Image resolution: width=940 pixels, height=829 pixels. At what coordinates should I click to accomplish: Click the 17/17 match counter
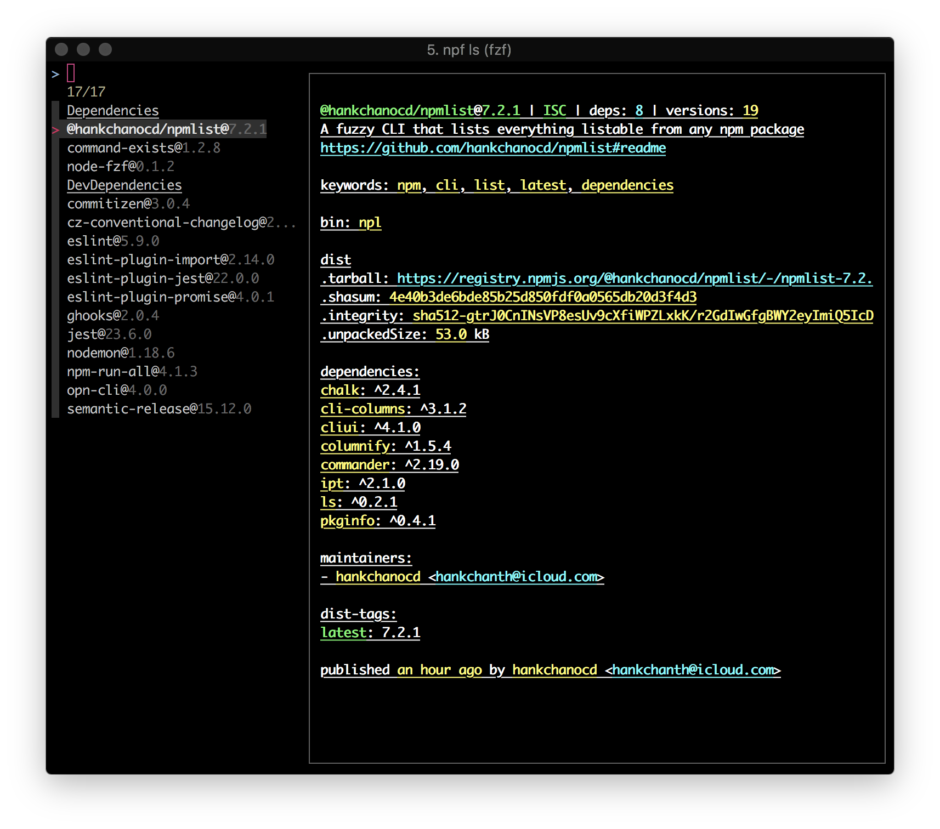(x=86, y=92)
